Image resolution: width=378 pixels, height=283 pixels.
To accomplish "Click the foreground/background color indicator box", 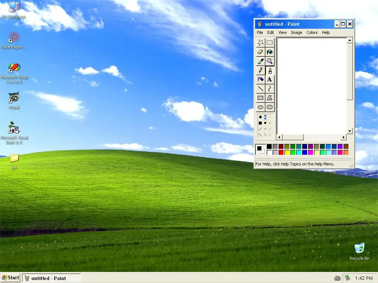I will click(260, 149).
